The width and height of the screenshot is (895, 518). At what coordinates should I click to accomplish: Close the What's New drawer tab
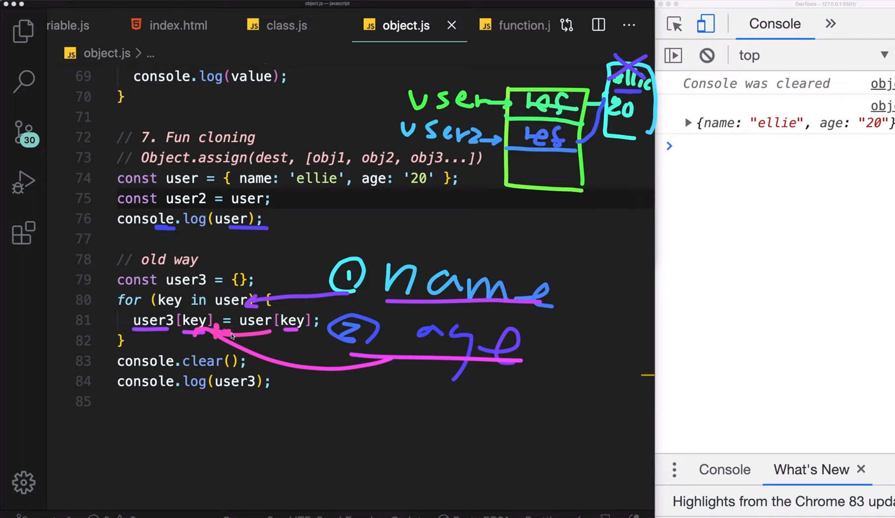(x=861, y=469)
